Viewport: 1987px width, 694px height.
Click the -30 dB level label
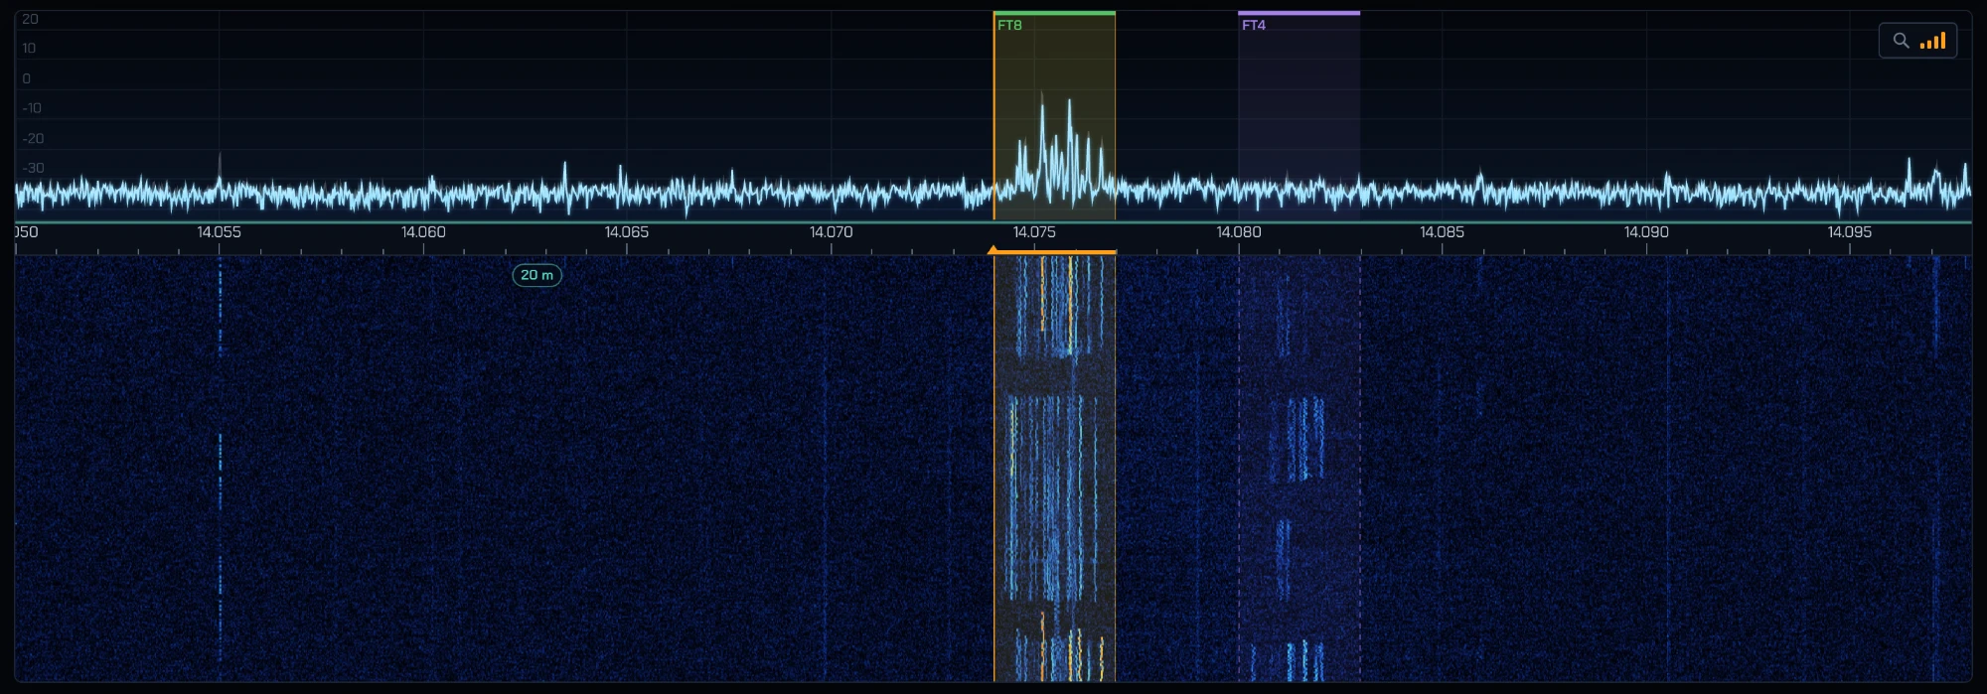(33, 168)
